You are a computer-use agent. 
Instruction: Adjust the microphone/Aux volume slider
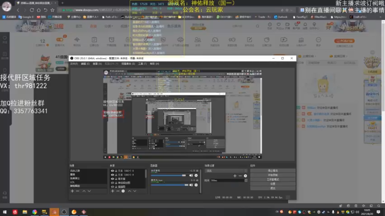coord(170,185)
